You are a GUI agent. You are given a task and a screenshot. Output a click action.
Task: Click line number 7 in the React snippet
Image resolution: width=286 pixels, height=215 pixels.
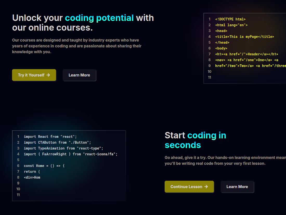pyautogui.click(x=18, y=171)
